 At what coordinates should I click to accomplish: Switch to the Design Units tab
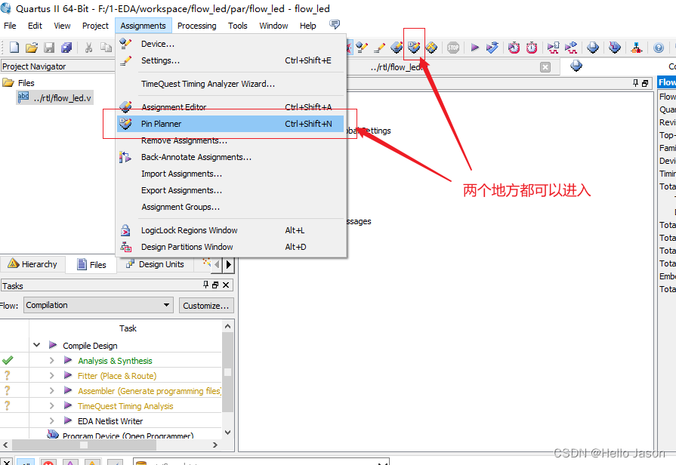[x=155, y=264]
